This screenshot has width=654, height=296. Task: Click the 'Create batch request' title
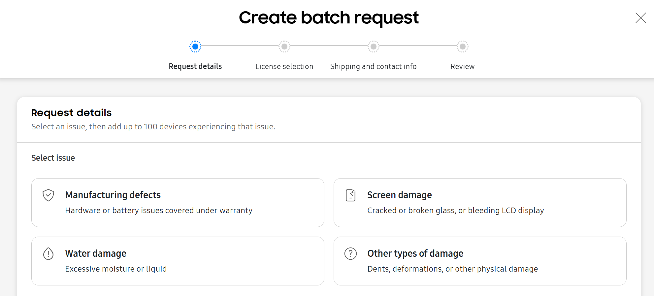pyautogui.click(x=329, y=17)
